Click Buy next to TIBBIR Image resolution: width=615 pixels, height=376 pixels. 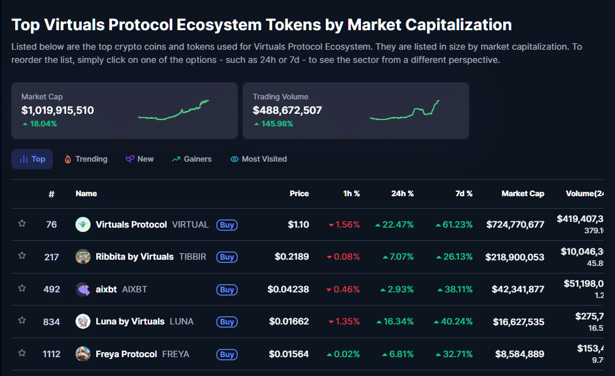pyautogui.click(x=226, y=257)
